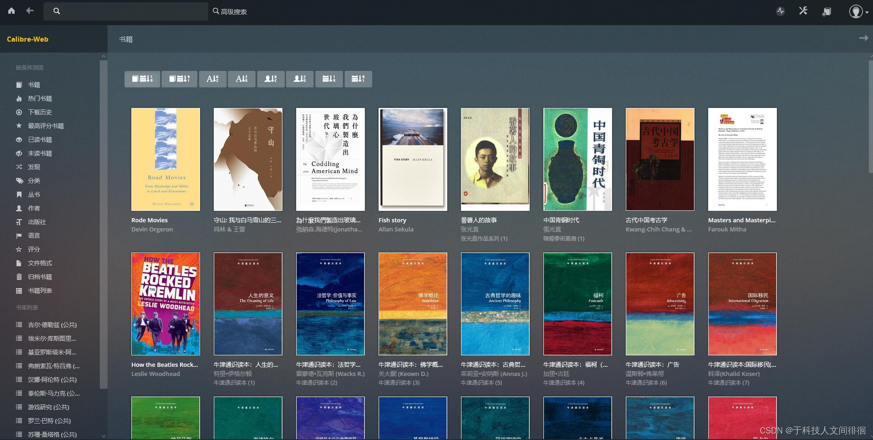
Task: Sort by book date, newest first
Action: pos(142,79)
